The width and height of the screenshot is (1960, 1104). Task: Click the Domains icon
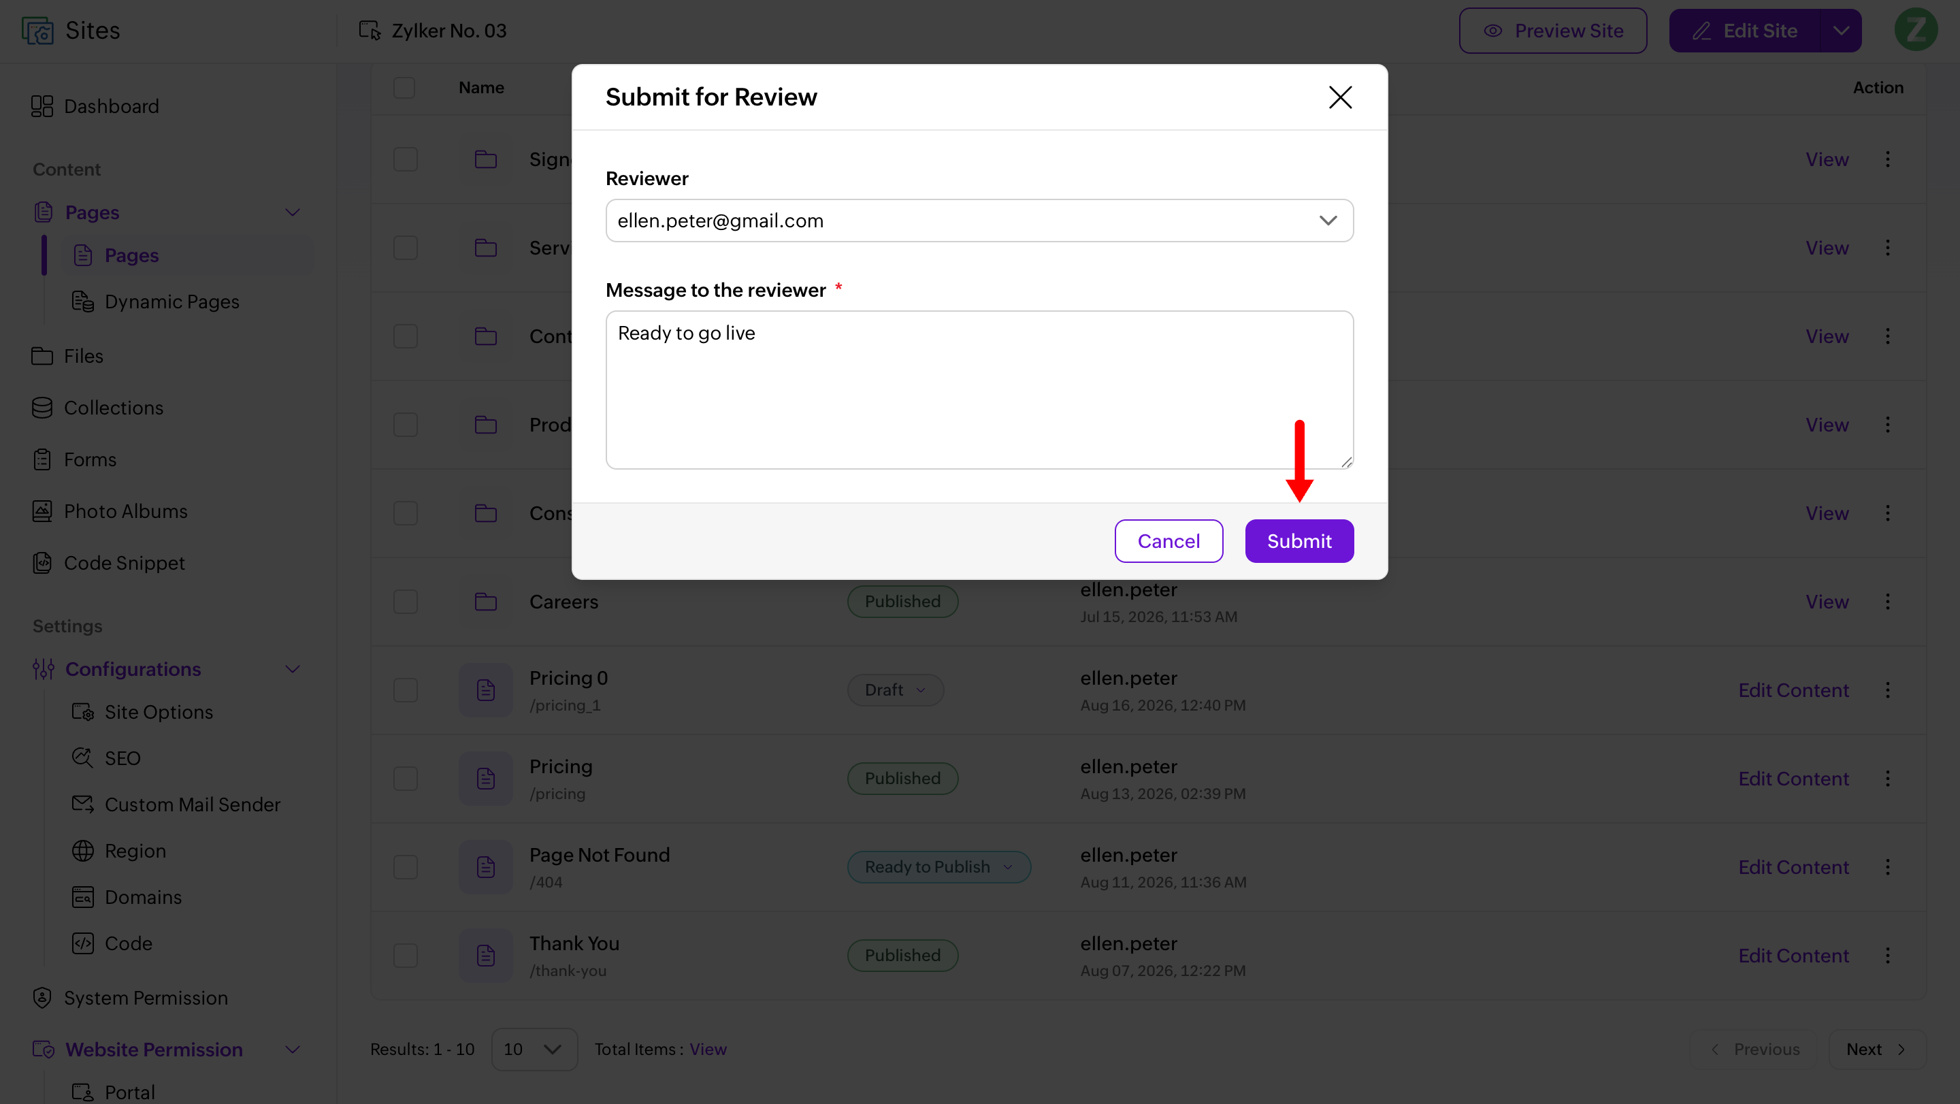(83, 897)
